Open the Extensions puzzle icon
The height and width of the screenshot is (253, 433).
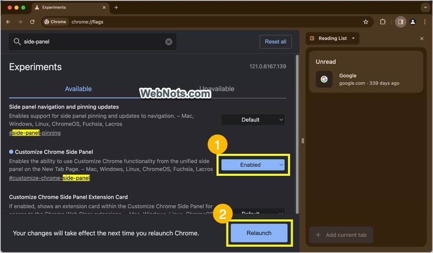coord(383,22)
